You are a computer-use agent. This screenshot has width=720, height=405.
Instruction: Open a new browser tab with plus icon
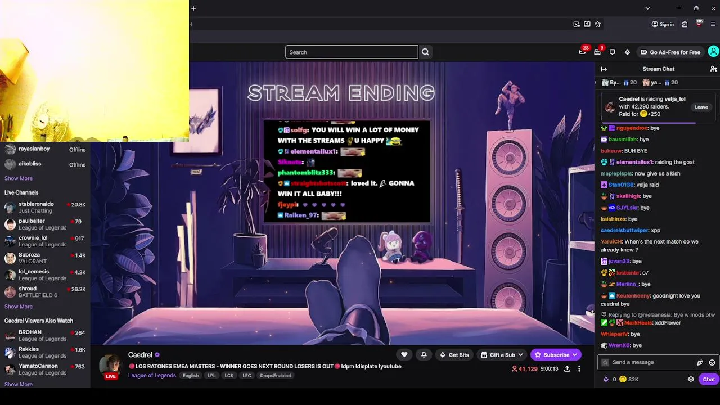[193, 8]
